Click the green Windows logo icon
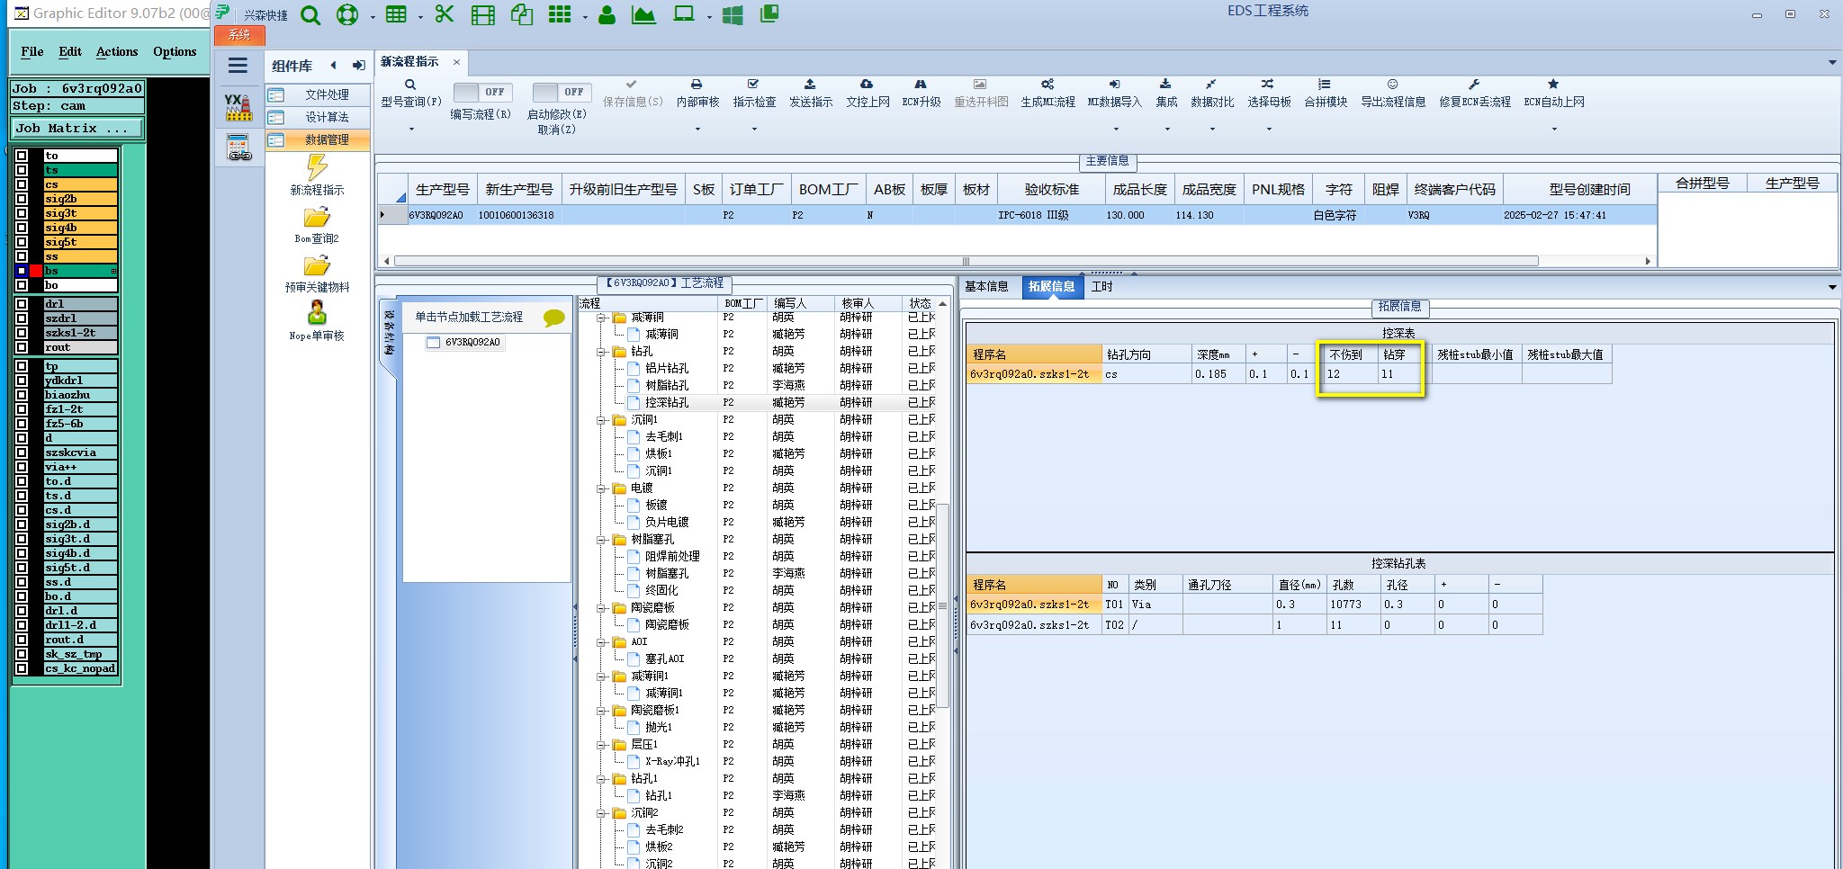 click(x=733, y=15)
